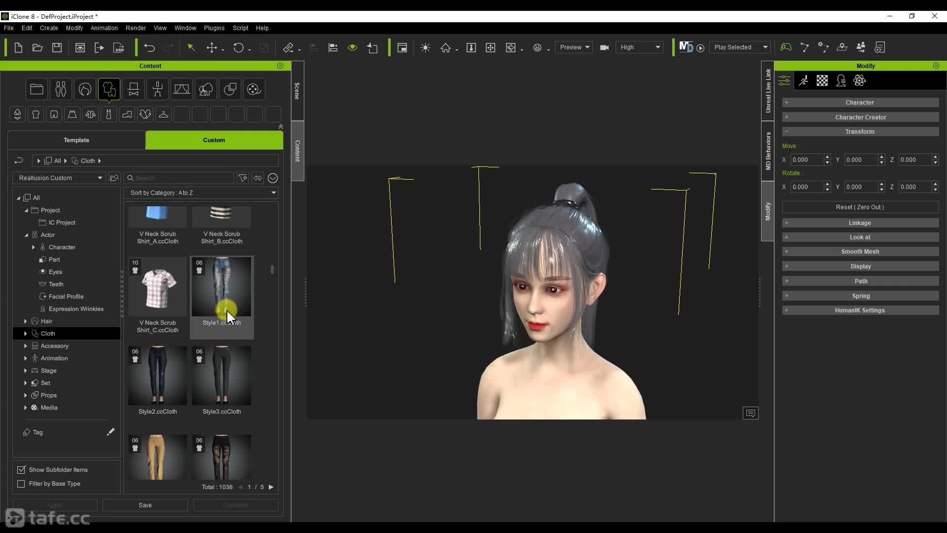This screenshot has width=947, height=533.
Task: Open project with the folder icon
Action: pyautogui.click(x=37, y=47)
